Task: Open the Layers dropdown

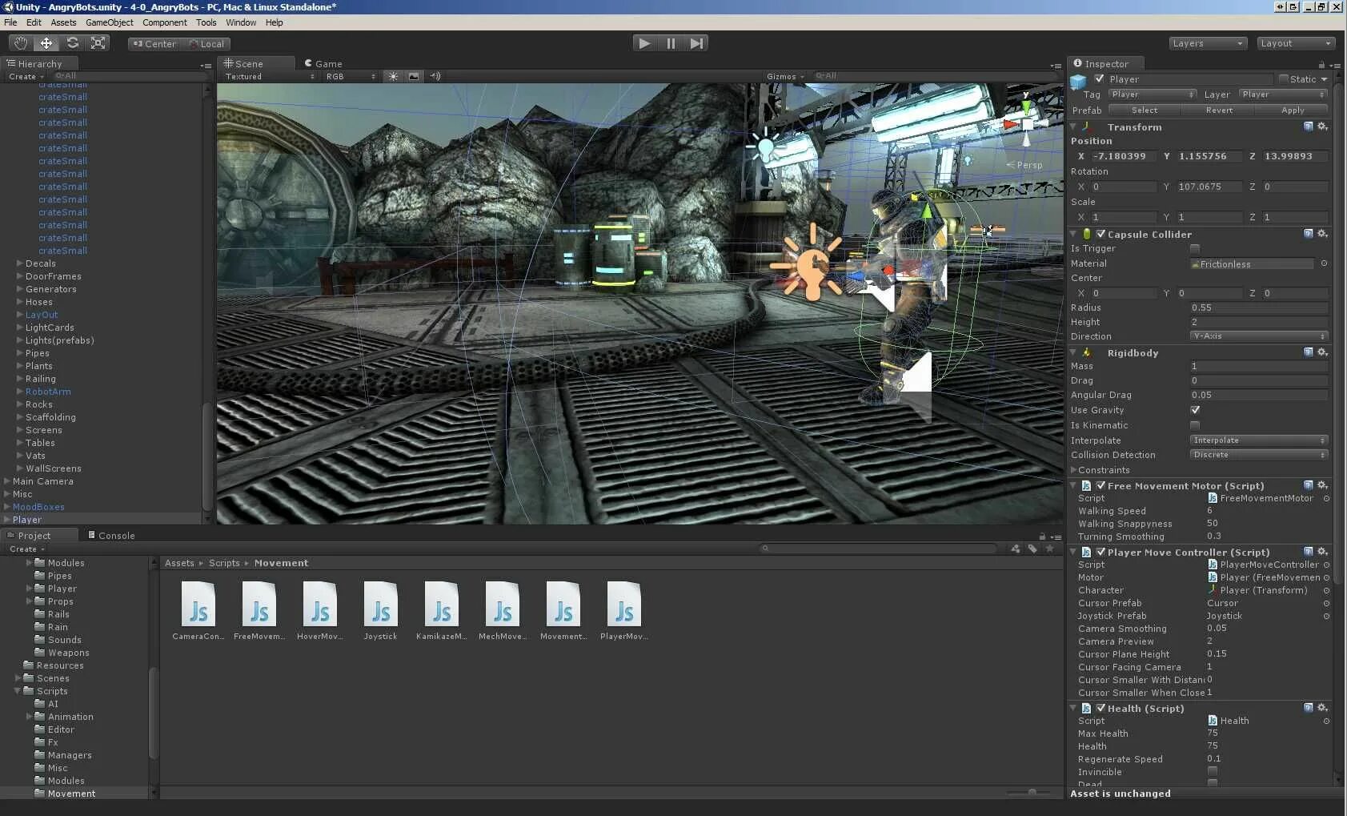Action: 1207,43
